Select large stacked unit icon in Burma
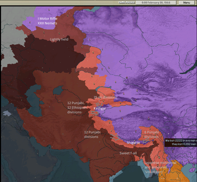Viewport: 197px width, 182px height. (x=159, y=157)
